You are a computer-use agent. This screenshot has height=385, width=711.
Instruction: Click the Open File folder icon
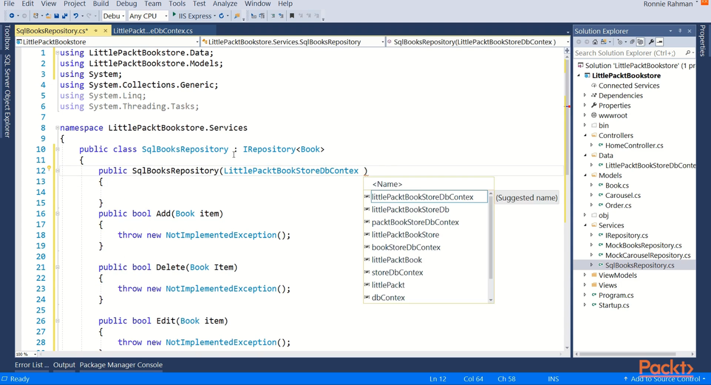point(49,15)
